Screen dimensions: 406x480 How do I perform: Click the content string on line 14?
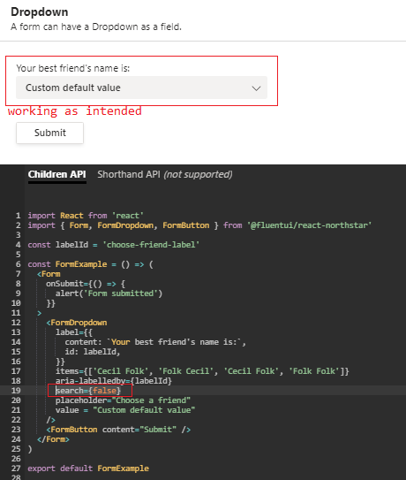pos(155,342)
